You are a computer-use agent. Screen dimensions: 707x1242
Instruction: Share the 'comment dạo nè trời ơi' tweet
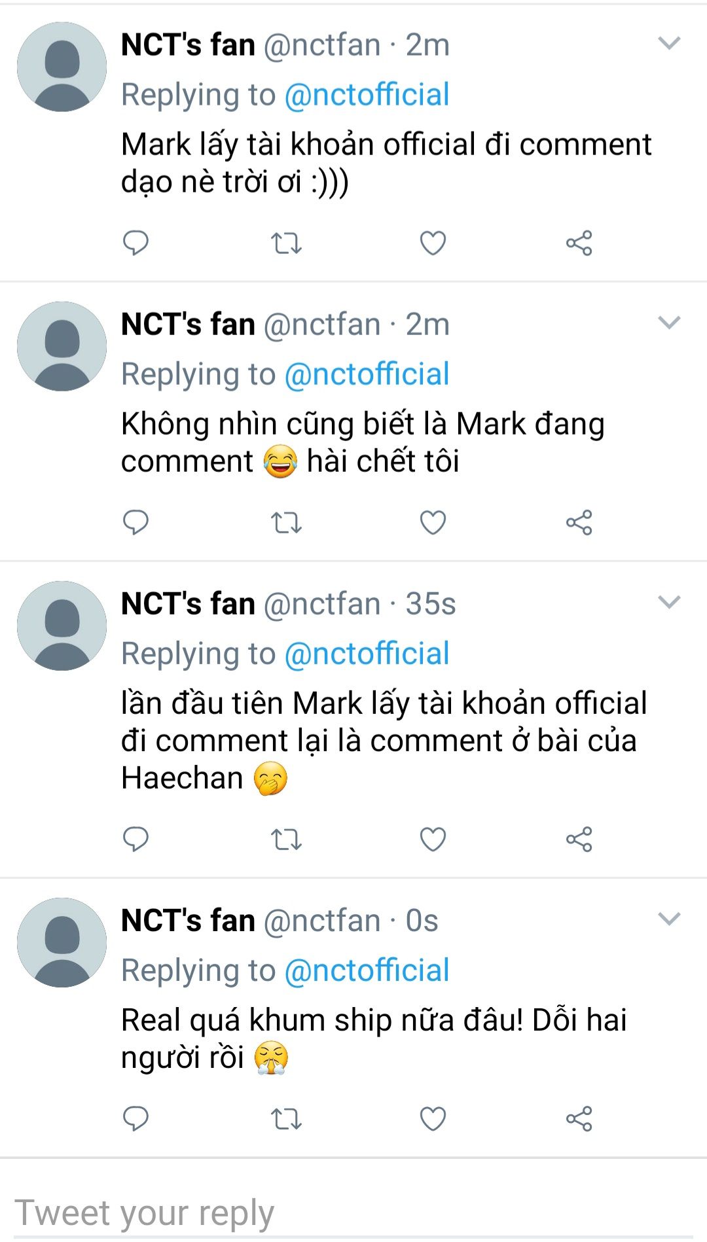tap(579, 243)
